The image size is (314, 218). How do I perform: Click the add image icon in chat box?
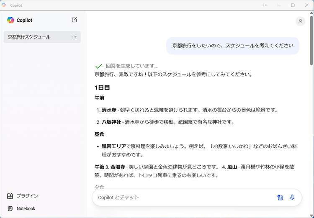280,197
